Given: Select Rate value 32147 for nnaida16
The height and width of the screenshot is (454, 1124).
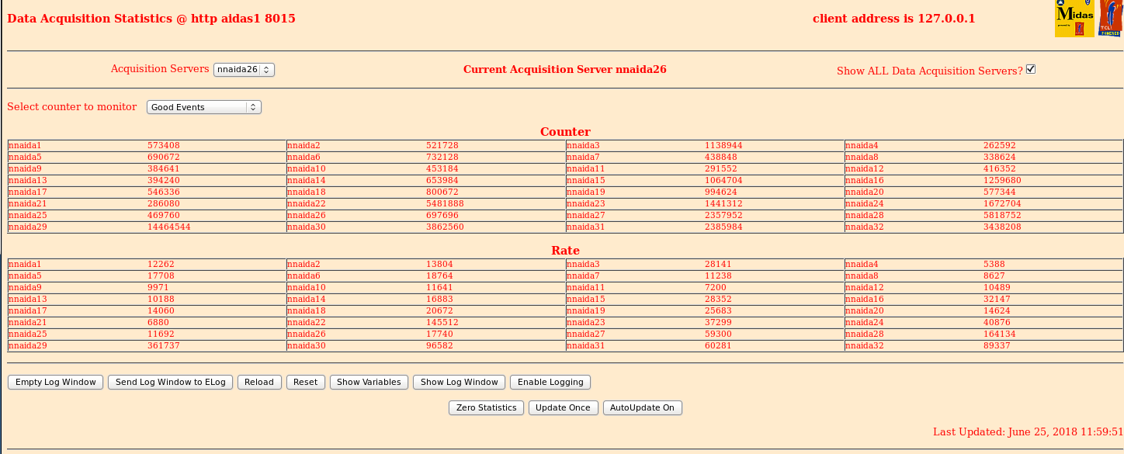Looking at the screenshot, I should [997, 299].
